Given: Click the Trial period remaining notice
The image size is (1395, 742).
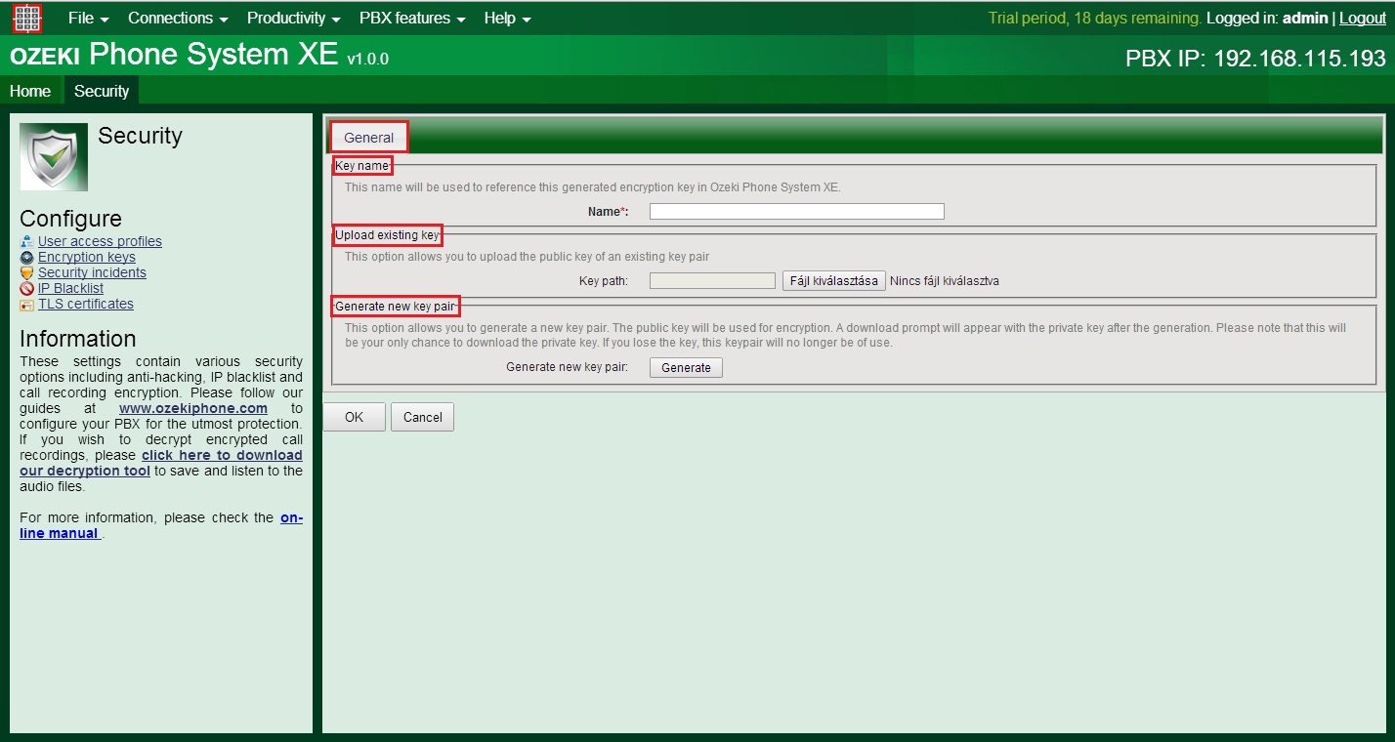Looking at the screenshot, I should [1095, 18].
